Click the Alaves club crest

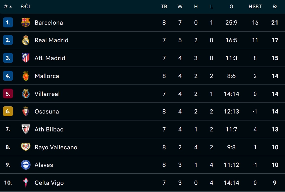[26, 165]
